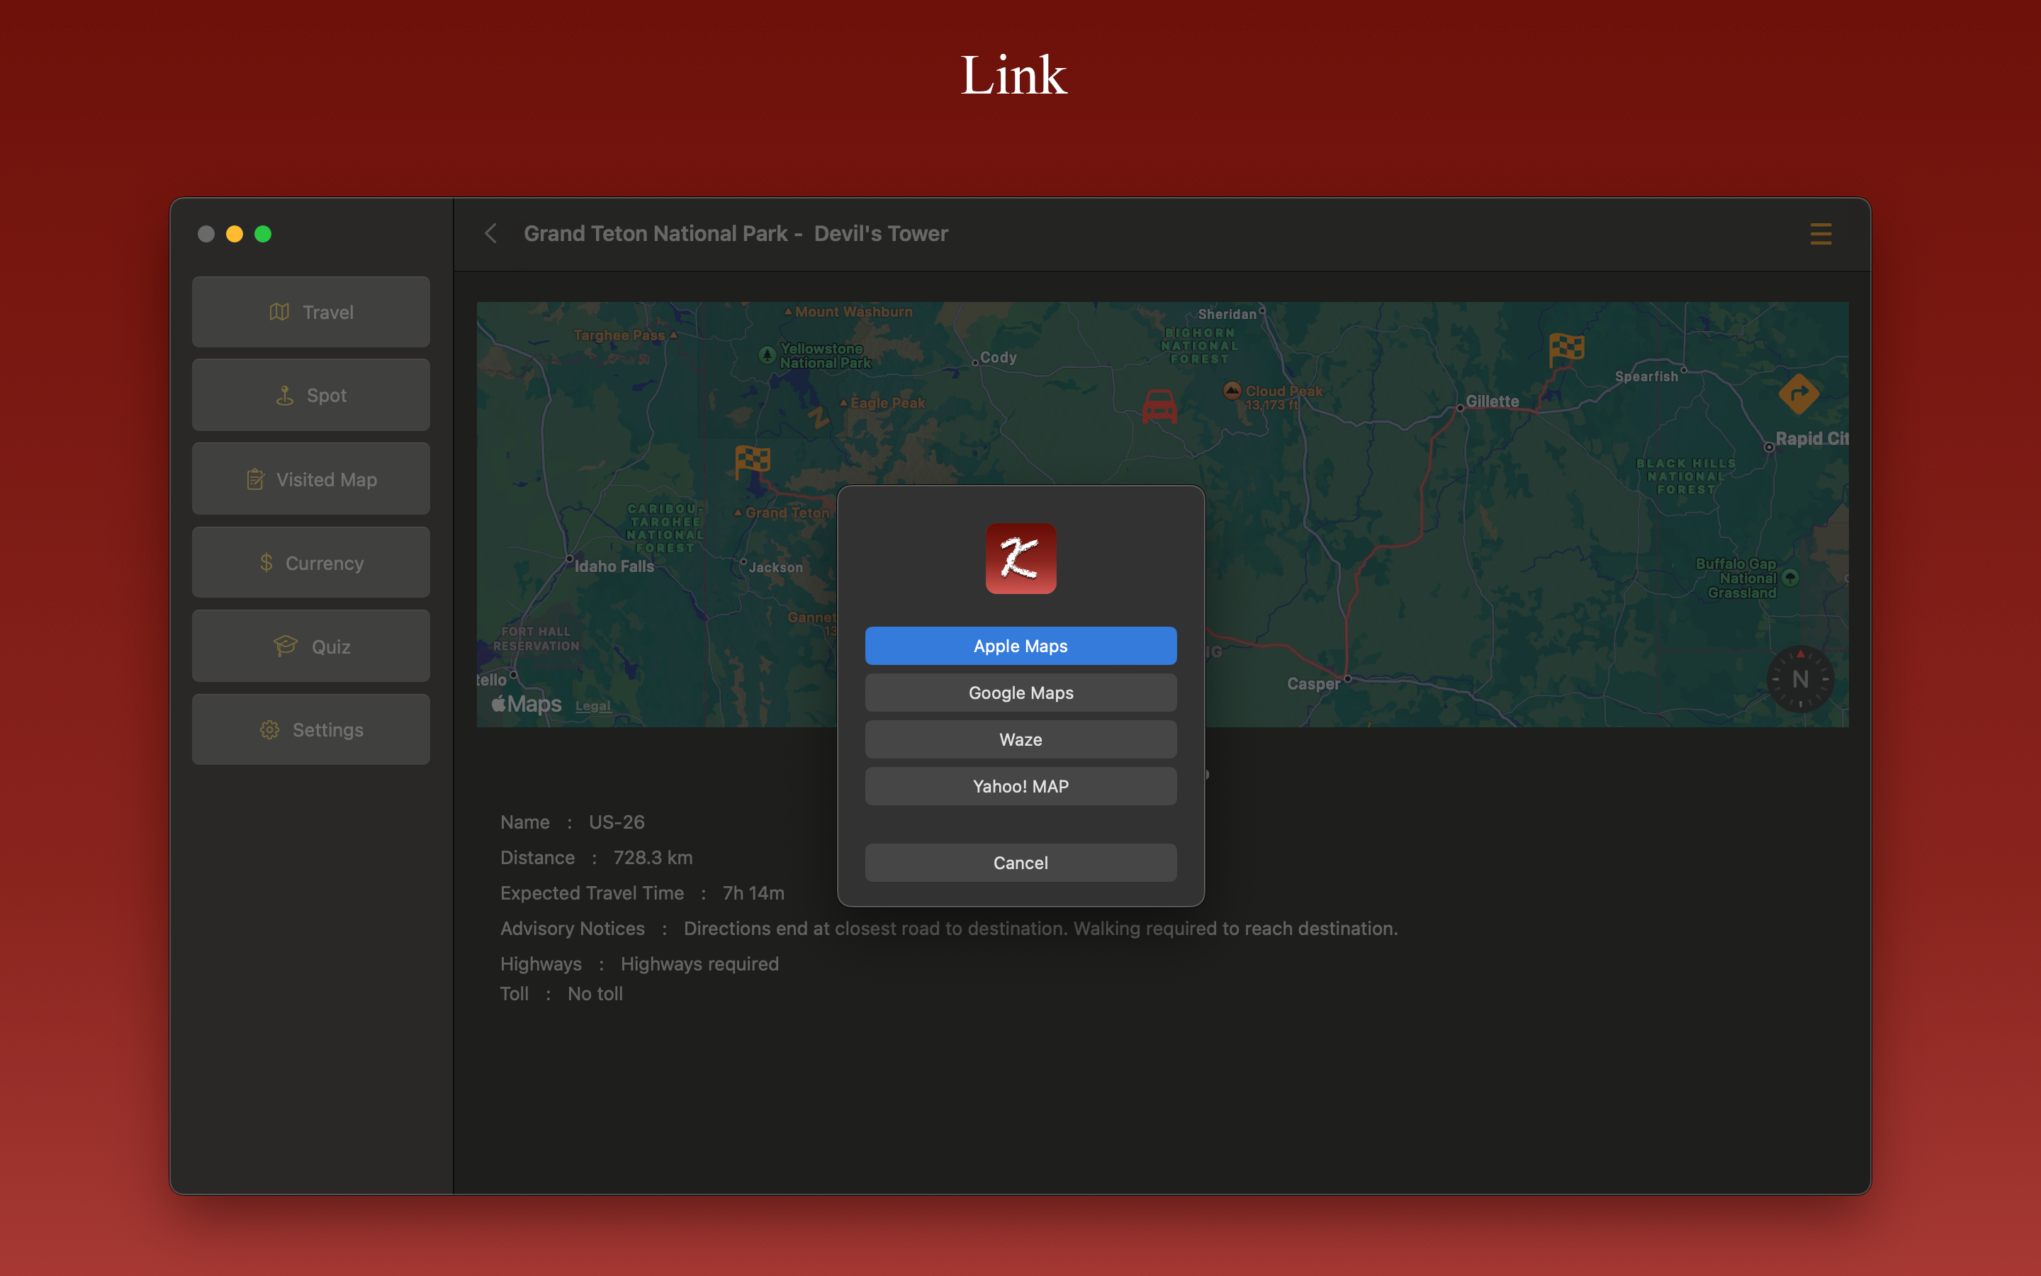The image size is (2041, 1276).
Task: Click the app logo in the dialog
Action: [x=1020, y=559]
